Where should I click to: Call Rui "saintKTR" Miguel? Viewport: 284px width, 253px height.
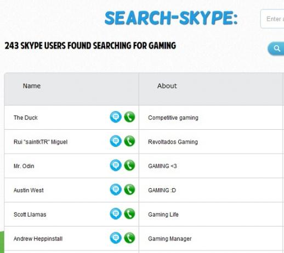pos(129,141)
